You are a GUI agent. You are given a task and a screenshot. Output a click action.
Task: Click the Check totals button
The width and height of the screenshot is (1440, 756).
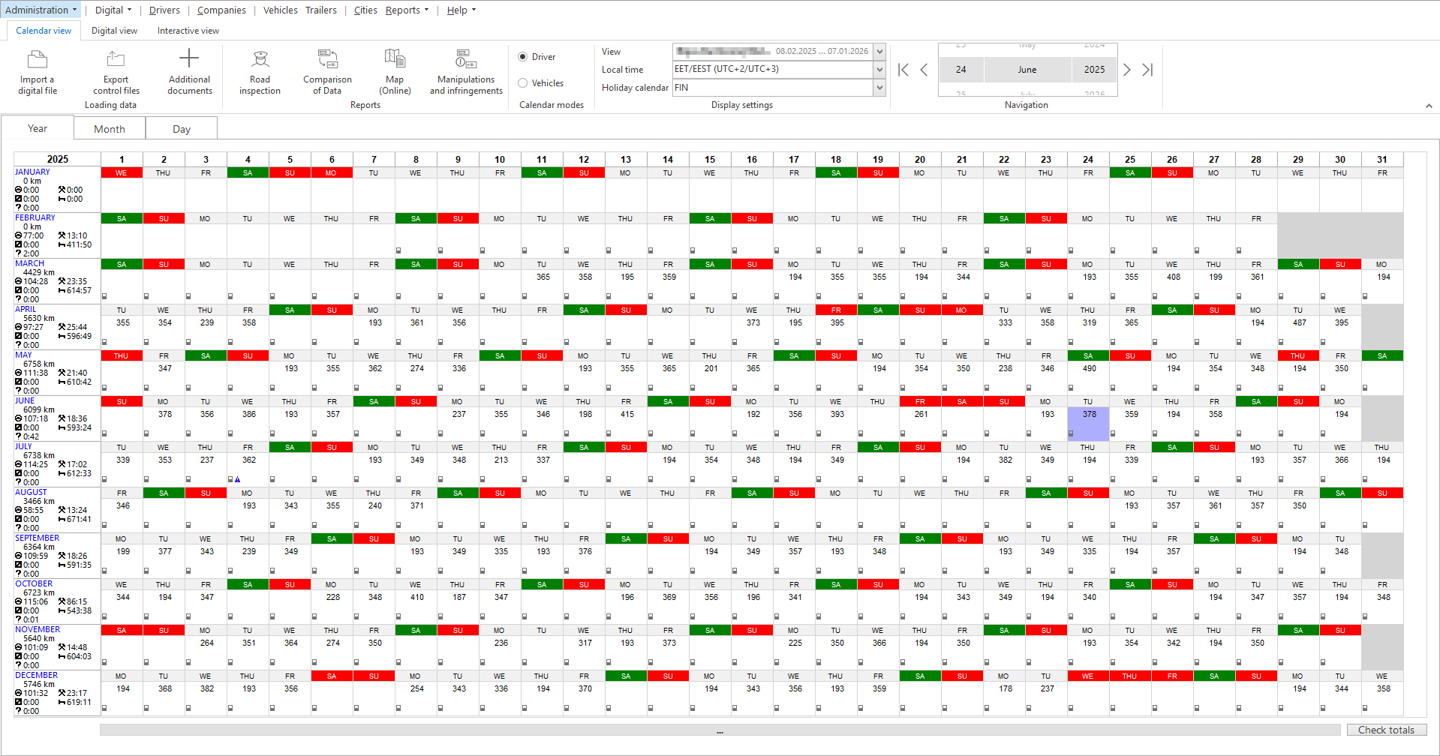pos(1386,730)
